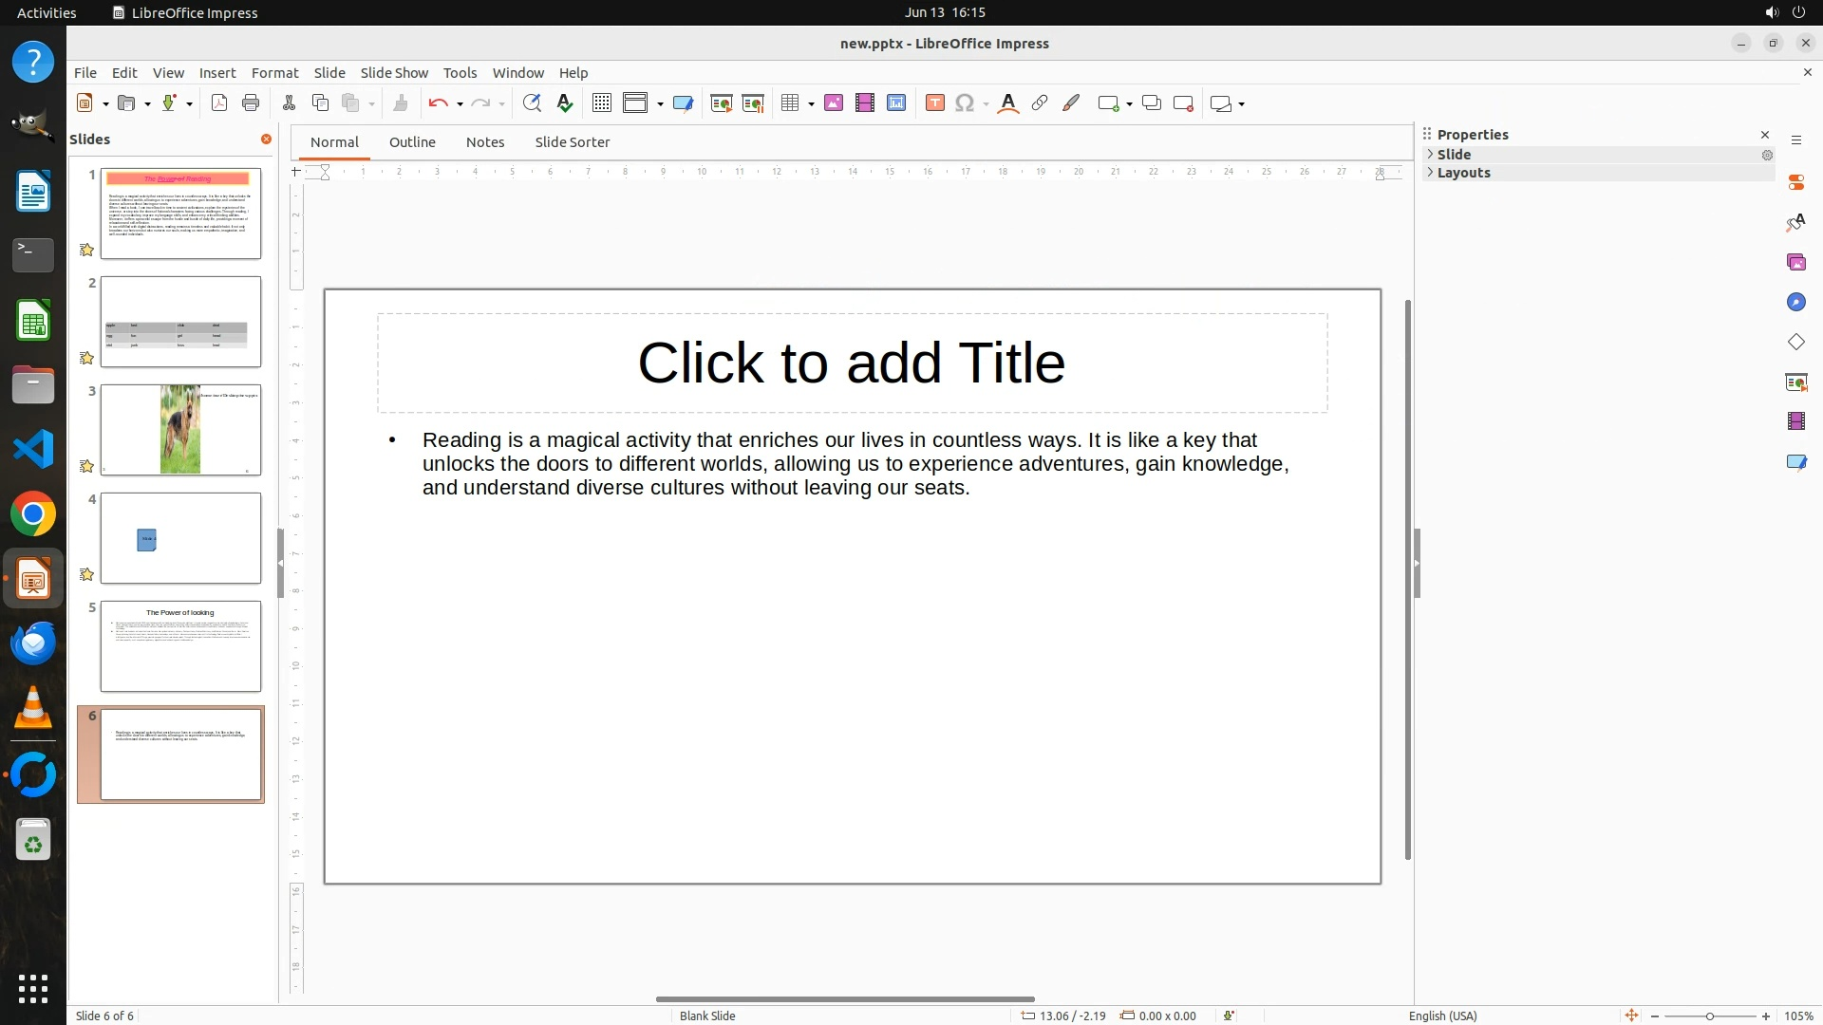Click the Insert Chart icon

click(x=896, y=103)
